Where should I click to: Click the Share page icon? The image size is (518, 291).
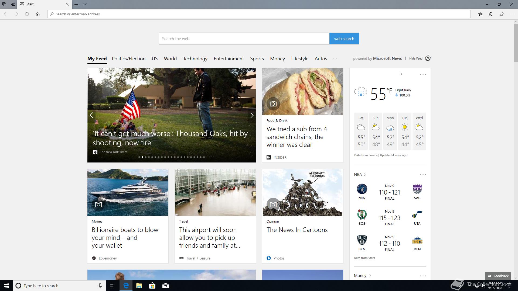pyautogui.click(x=502, y=14)
